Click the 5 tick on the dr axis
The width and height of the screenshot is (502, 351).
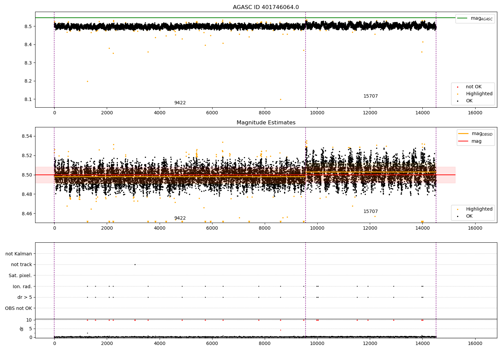[x=31, y=329]
